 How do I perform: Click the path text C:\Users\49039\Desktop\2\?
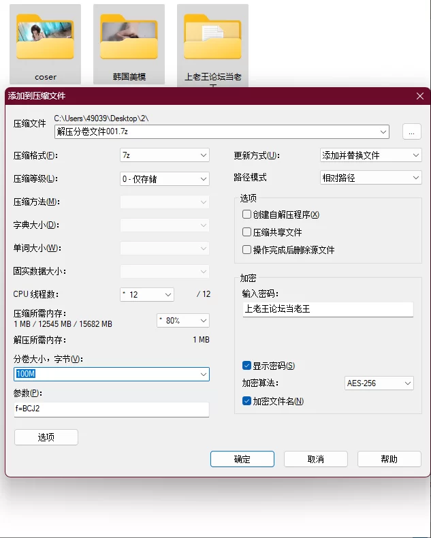tap(101, 118)
